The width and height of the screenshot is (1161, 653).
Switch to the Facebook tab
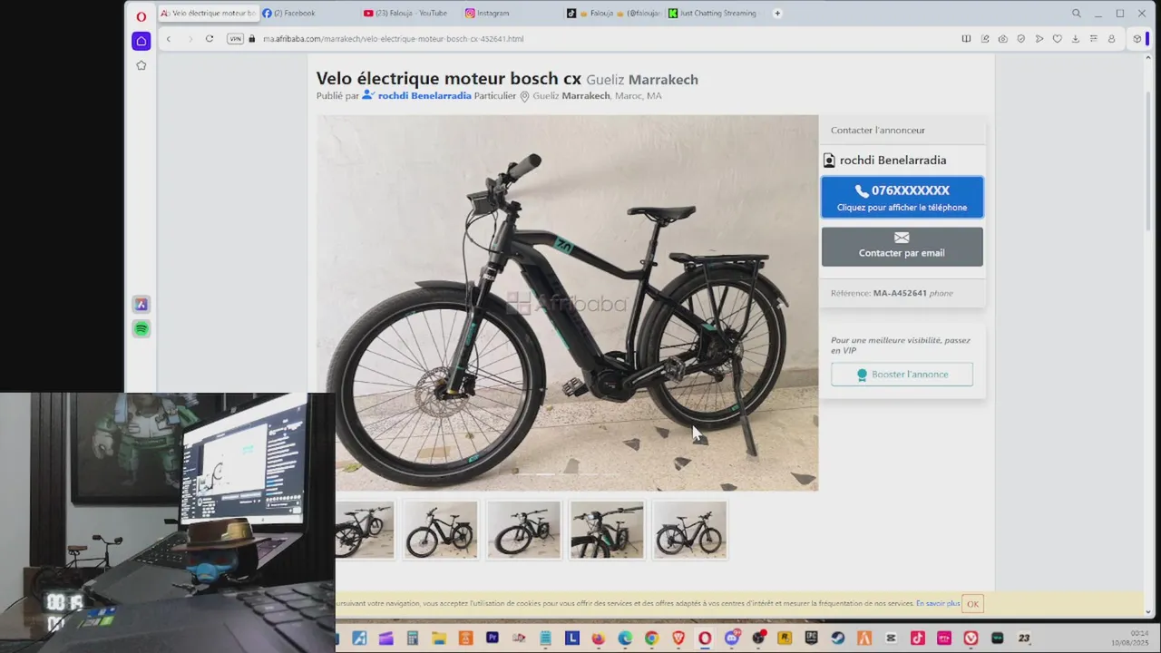[308, 14]
